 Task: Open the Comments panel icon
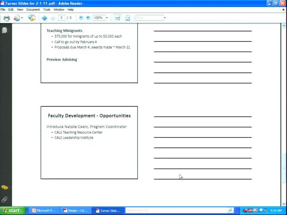click(4, 188)
